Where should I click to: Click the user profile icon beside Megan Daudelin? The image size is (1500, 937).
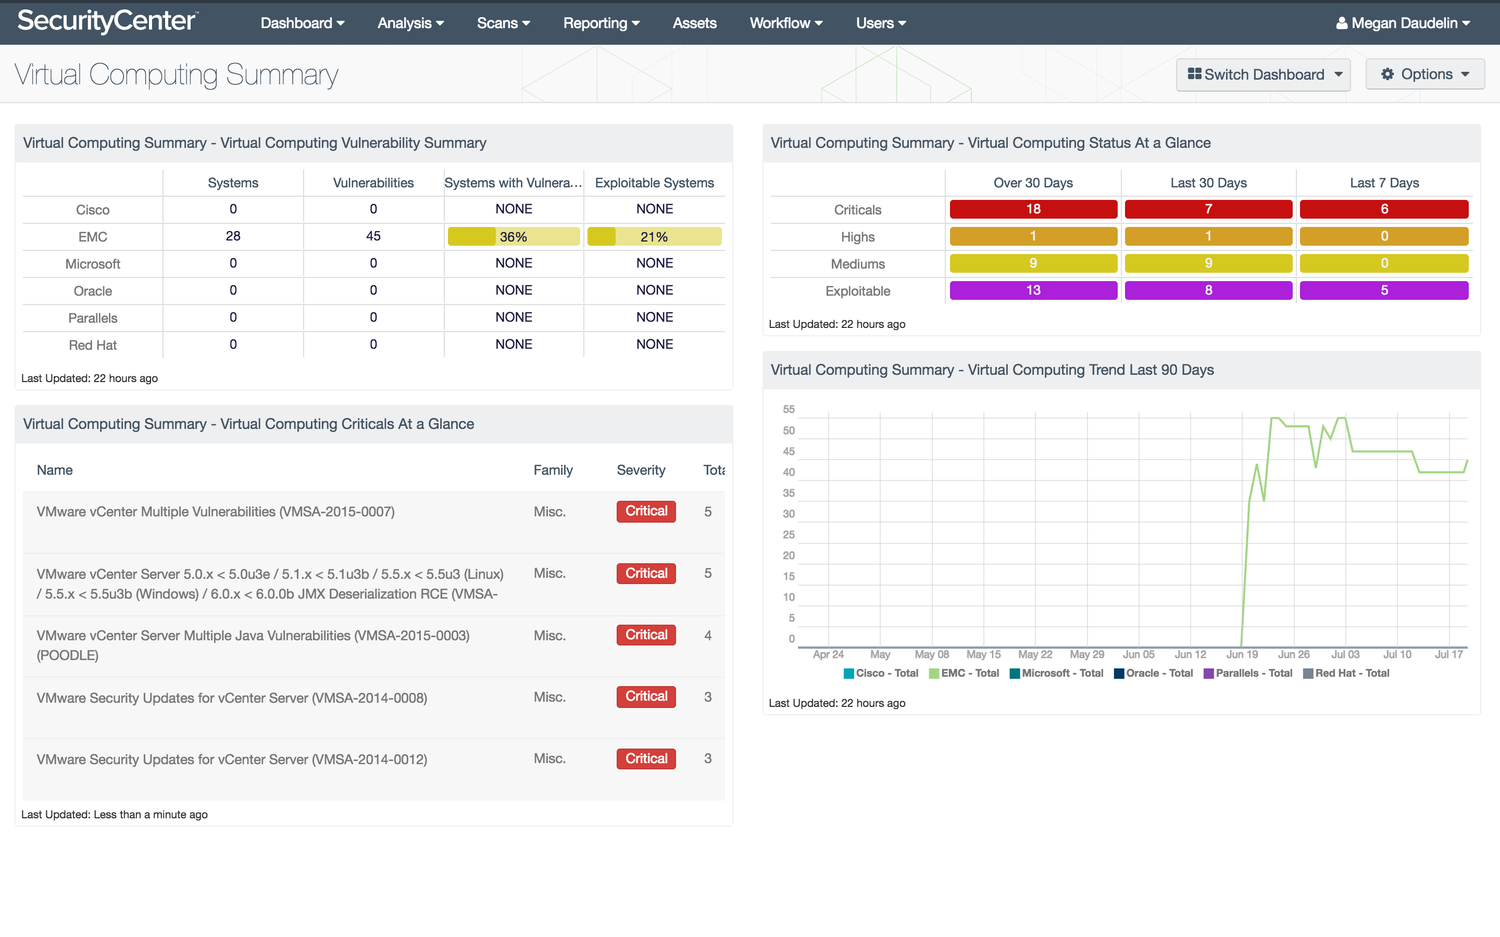point(1342,23)
